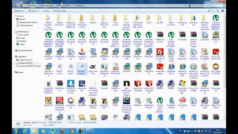Open Internet Explorer from the taskbar
Viewport: 238px width, 134px height.
(25, 131)
